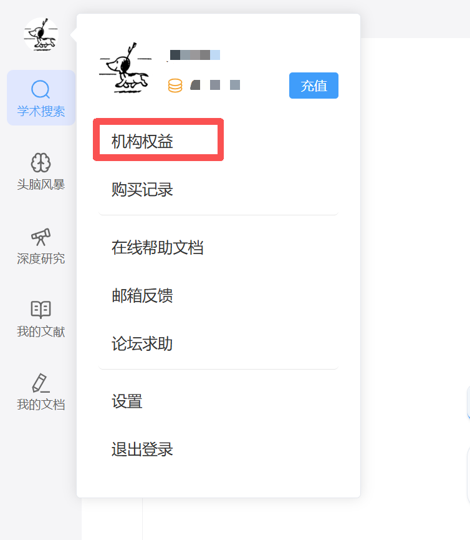This screenshot has width=470, height=540.
Task: Select the 我的文档 pencil icon
Action: 41,383
